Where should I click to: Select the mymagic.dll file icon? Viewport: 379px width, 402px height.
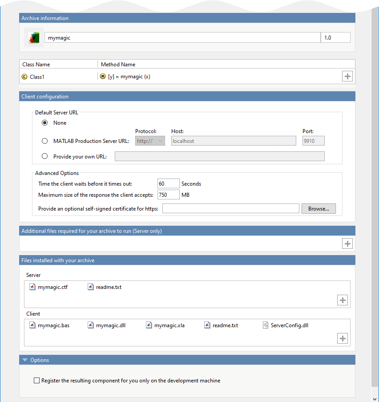[90, 325]
